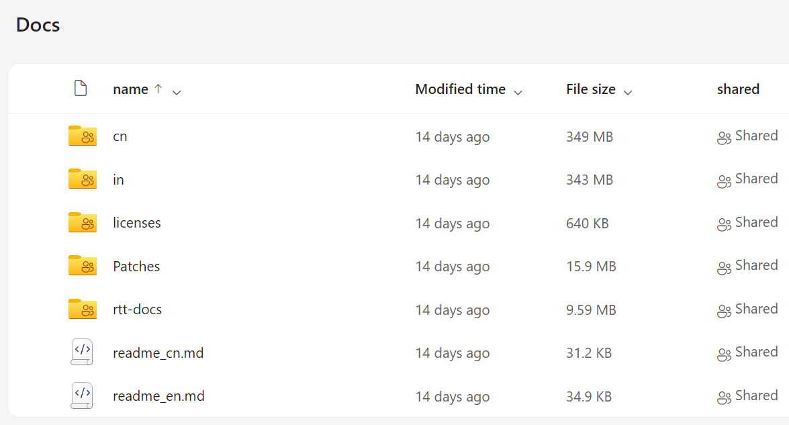The width and height of the screenshot is (789, 425).
Task: Click the Shared label for licenses row
Action: click(756, 222)
